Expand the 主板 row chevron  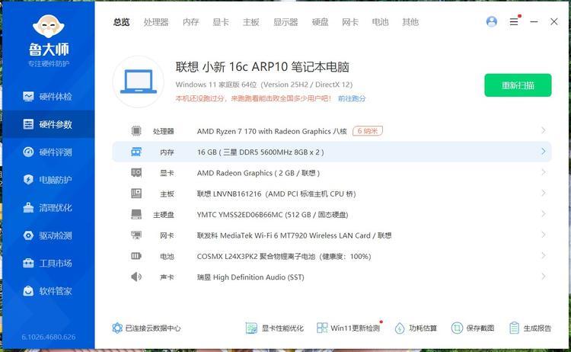544,193
